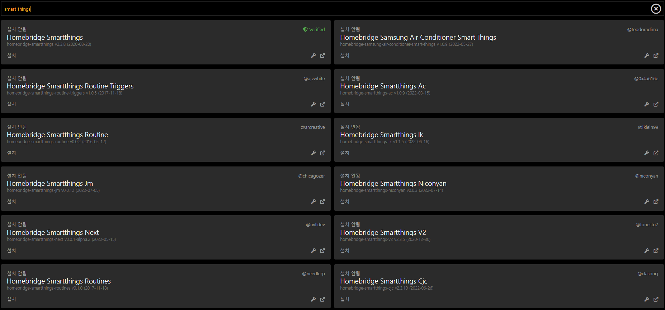Click wrench icon for Homebridge Smartthings Ik
Screen dimensions: 665x310
(x=647, y=153)
